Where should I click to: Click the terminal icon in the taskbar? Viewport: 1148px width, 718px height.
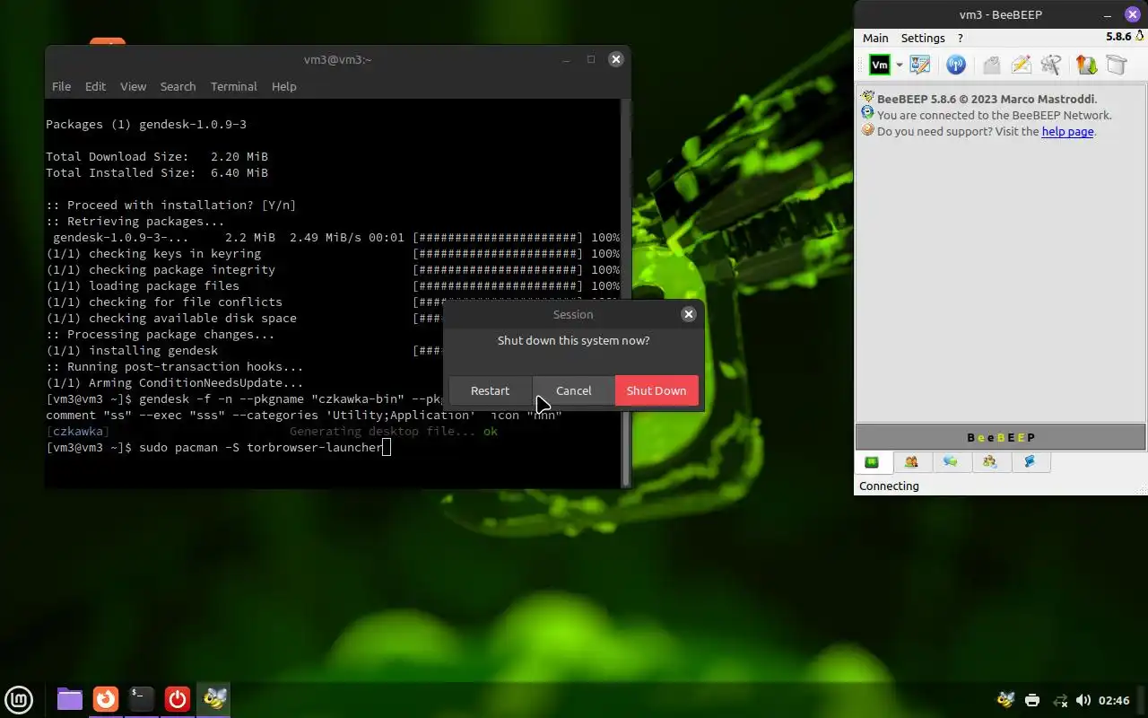point(142,698)
